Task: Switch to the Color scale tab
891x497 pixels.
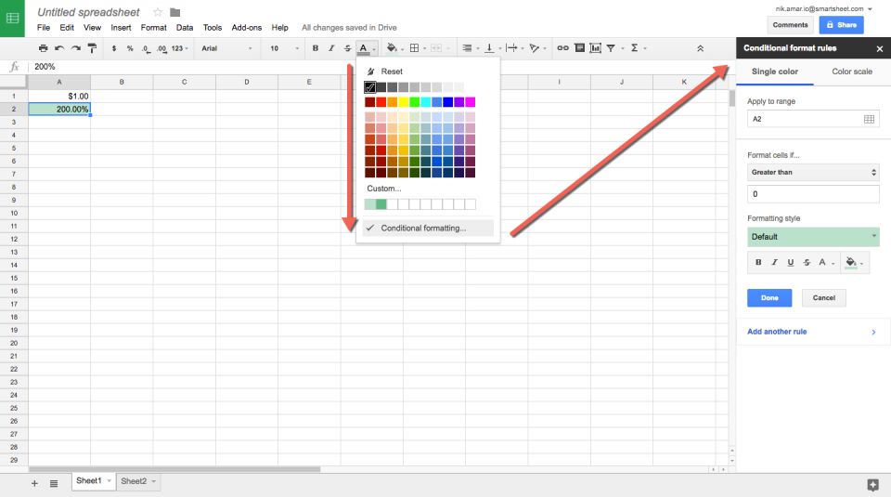Action: click(851, 72)
